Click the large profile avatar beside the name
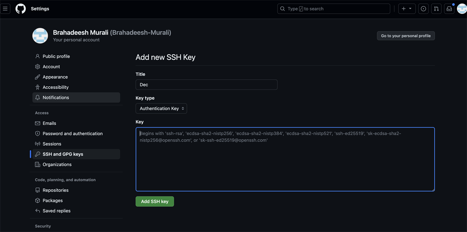Viewport: 467px width, 232px height. (x=40, y=36)
